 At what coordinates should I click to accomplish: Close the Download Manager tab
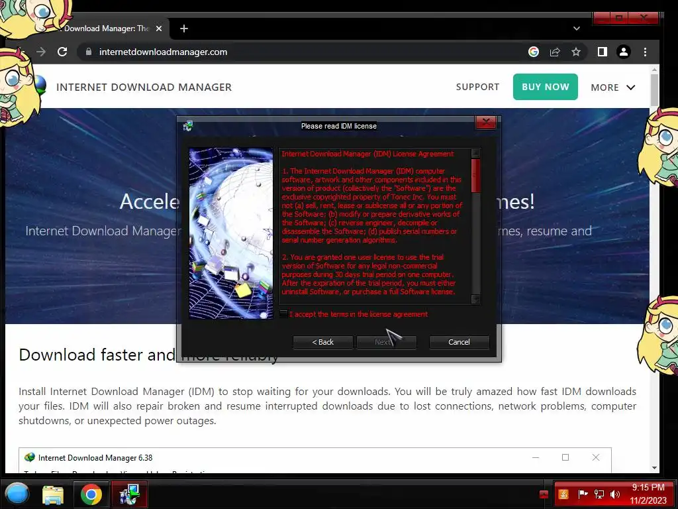[x=159, y=28]
